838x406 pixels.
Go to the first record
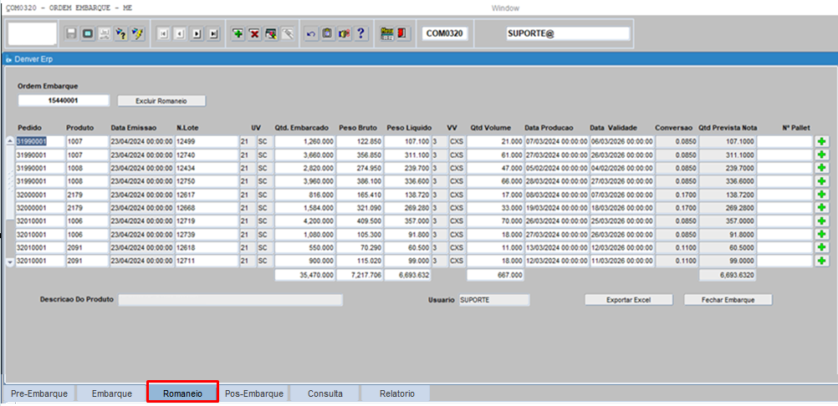(164, 34)
